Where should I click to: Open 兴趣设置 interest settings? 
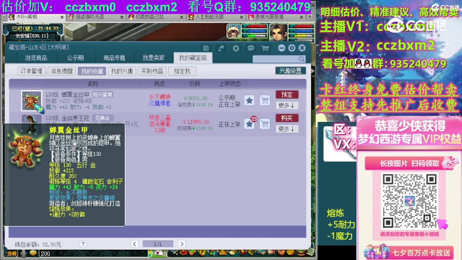click(x=291, y=71)
